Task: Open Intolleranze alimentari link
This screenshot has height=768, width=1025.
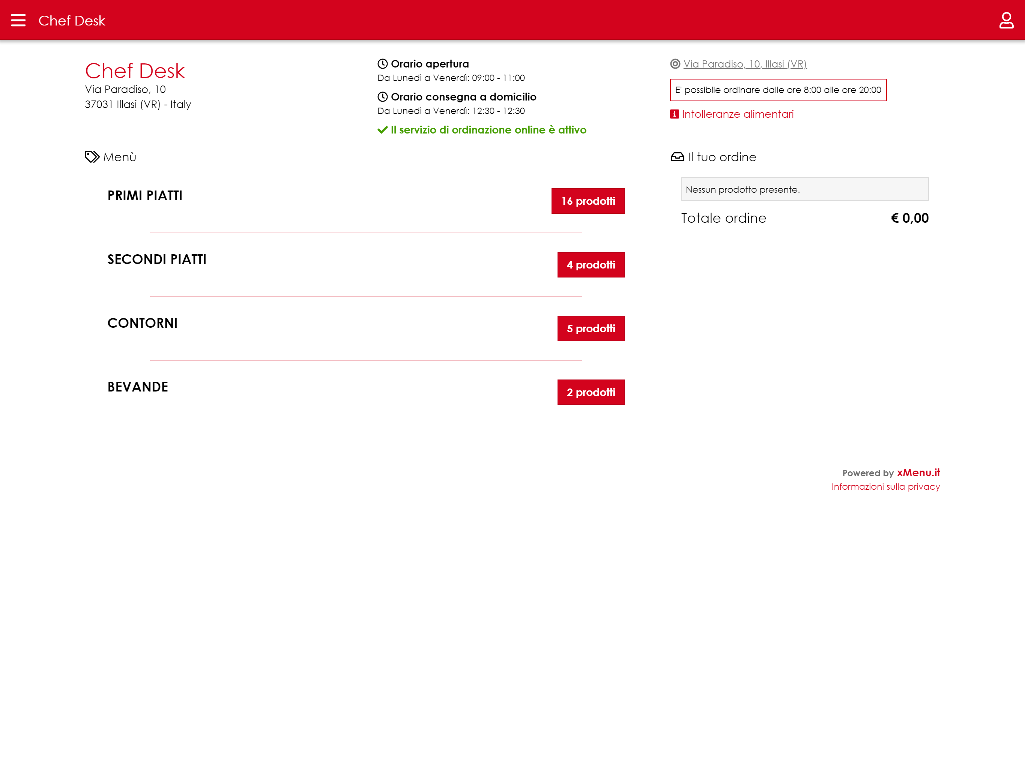Action: [737, 114]
